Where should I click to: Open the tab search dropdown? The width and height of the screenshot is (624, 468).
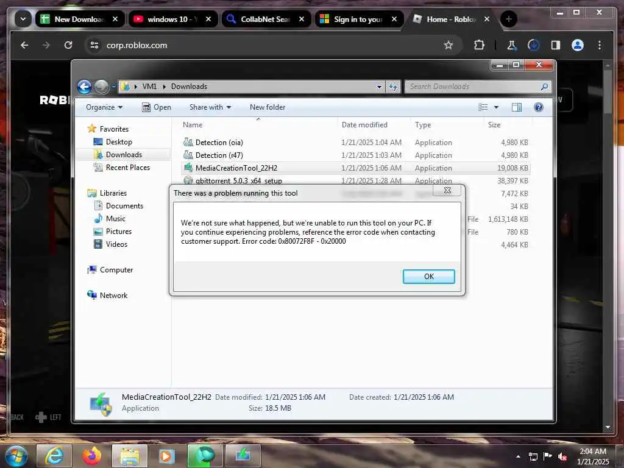[23, 19]
